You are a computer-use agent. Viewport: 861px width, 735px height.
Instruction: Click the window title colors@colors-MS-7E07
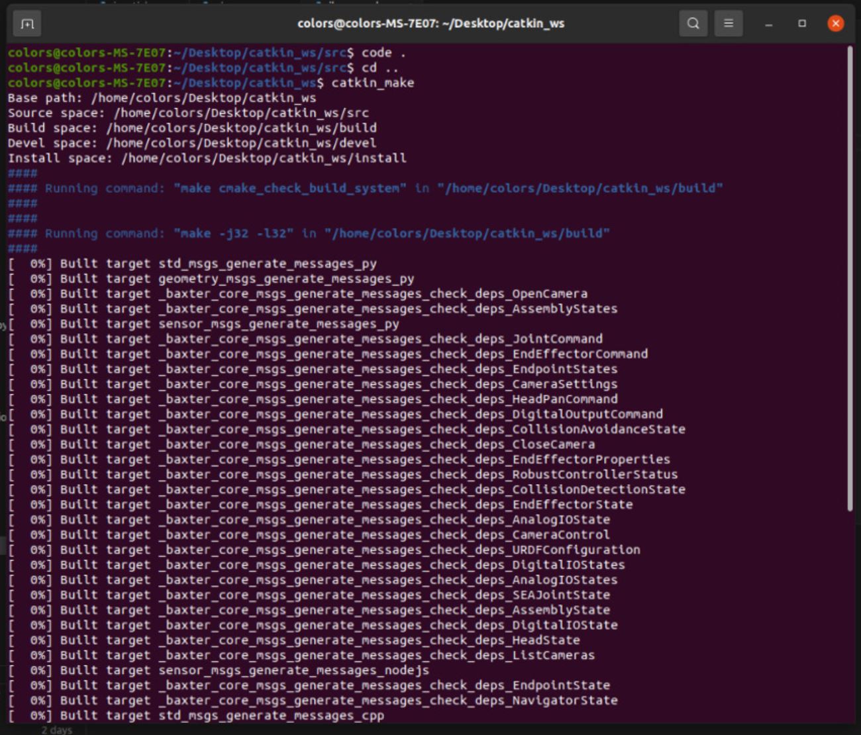(430, 24)
